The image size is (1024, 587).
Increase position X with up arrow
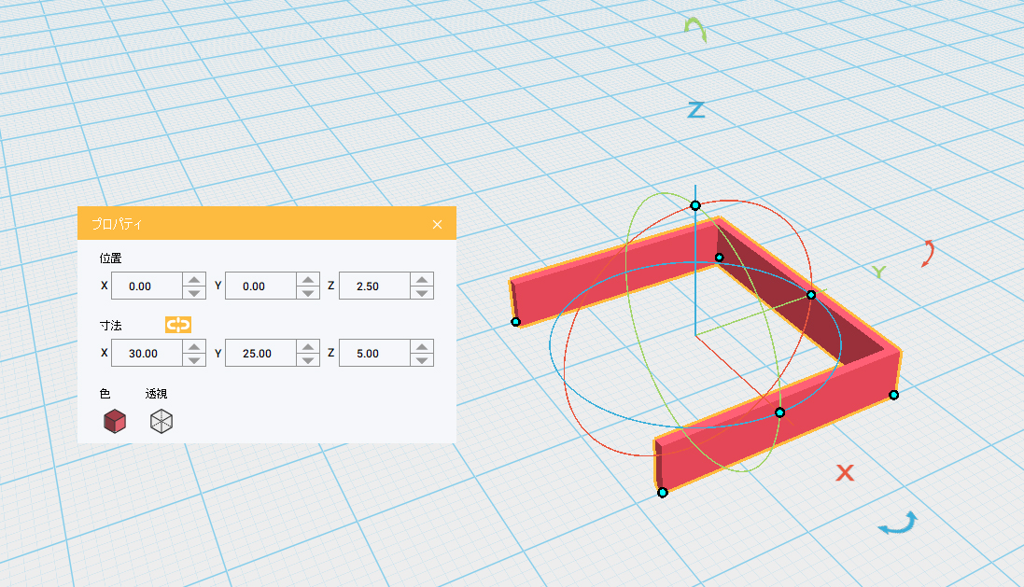(194, 280)
